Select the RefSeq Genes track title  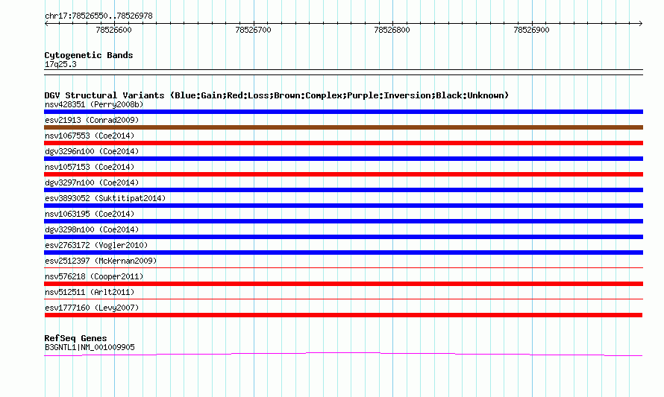click(x=75, y=338)
